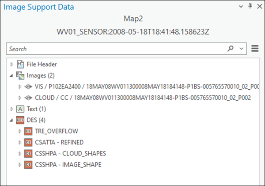This screenshot has height=186, width=265.
Task: Click the VIS image layer icon
Action: click(x=29, y=87)
